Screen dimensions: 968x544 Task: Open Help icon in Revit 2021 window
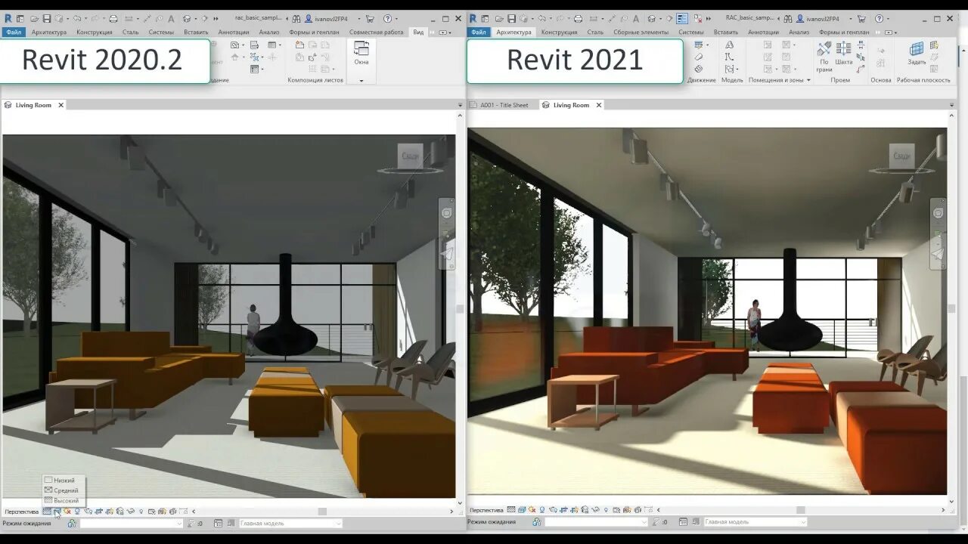[879, 19]
